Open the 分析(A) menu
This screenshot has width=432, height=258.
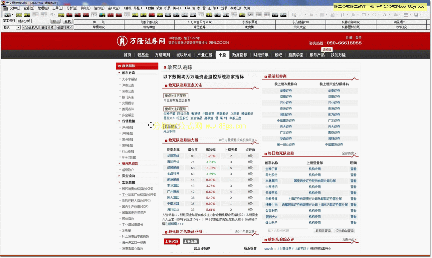(72, 8)
